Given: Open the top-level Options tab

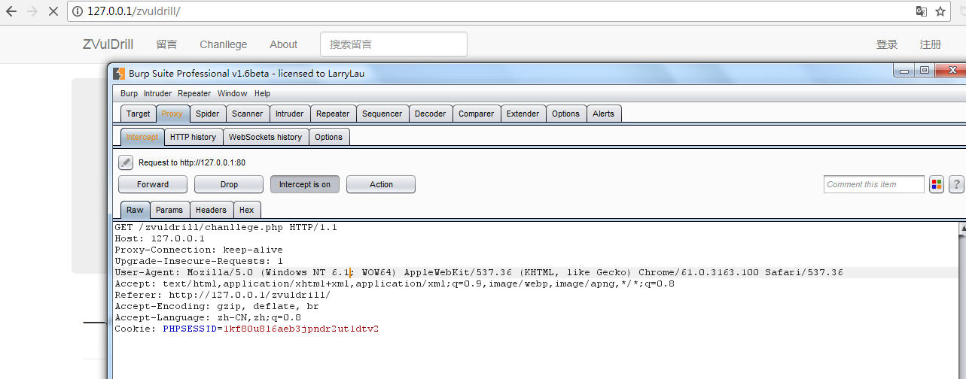Looking at the screenshot, I should pos(565,114).
